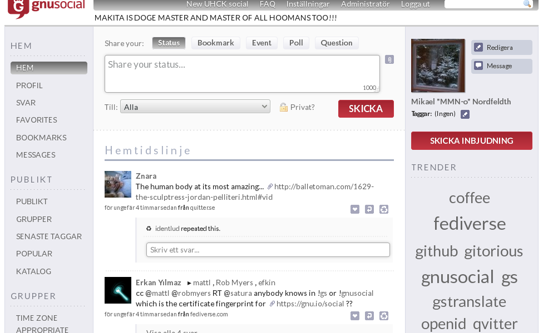The width and height of the screenshot is (543, 333).
Task: Switch to the Poll share tab
Action: click(296, 43)
